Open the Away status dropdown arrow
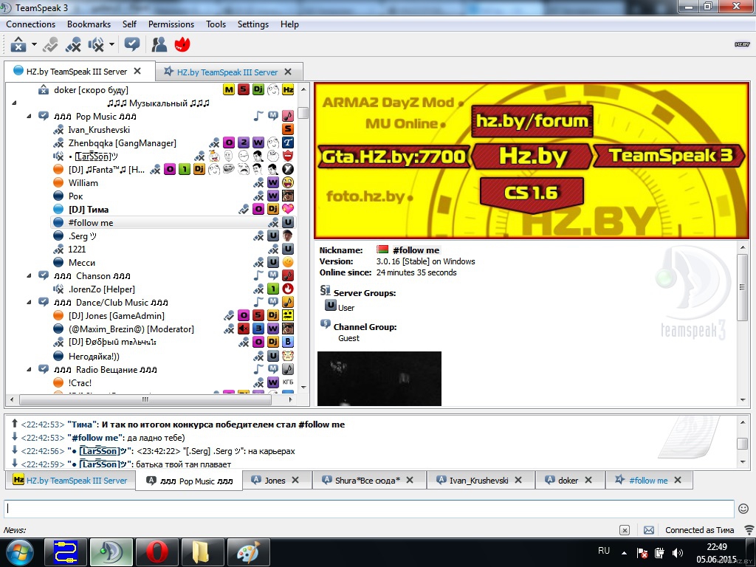The height and width of the screenshot is (567, 756). [x=34, y=45]
